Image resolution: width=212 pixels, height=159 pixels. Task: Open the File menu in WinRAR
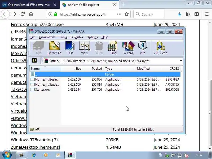click(33, 37)
